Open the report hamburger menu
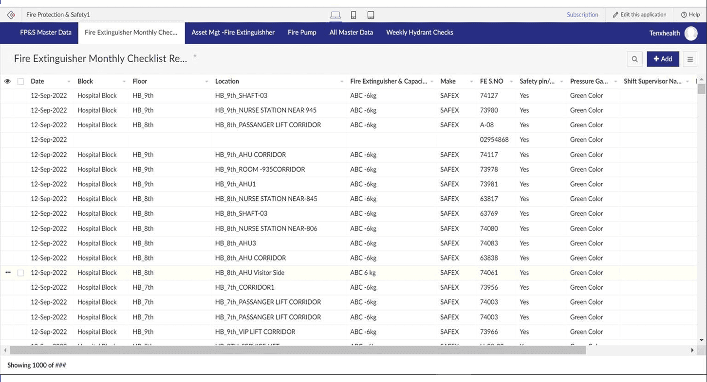Screen dimensions: 707x382 (690, 59)
